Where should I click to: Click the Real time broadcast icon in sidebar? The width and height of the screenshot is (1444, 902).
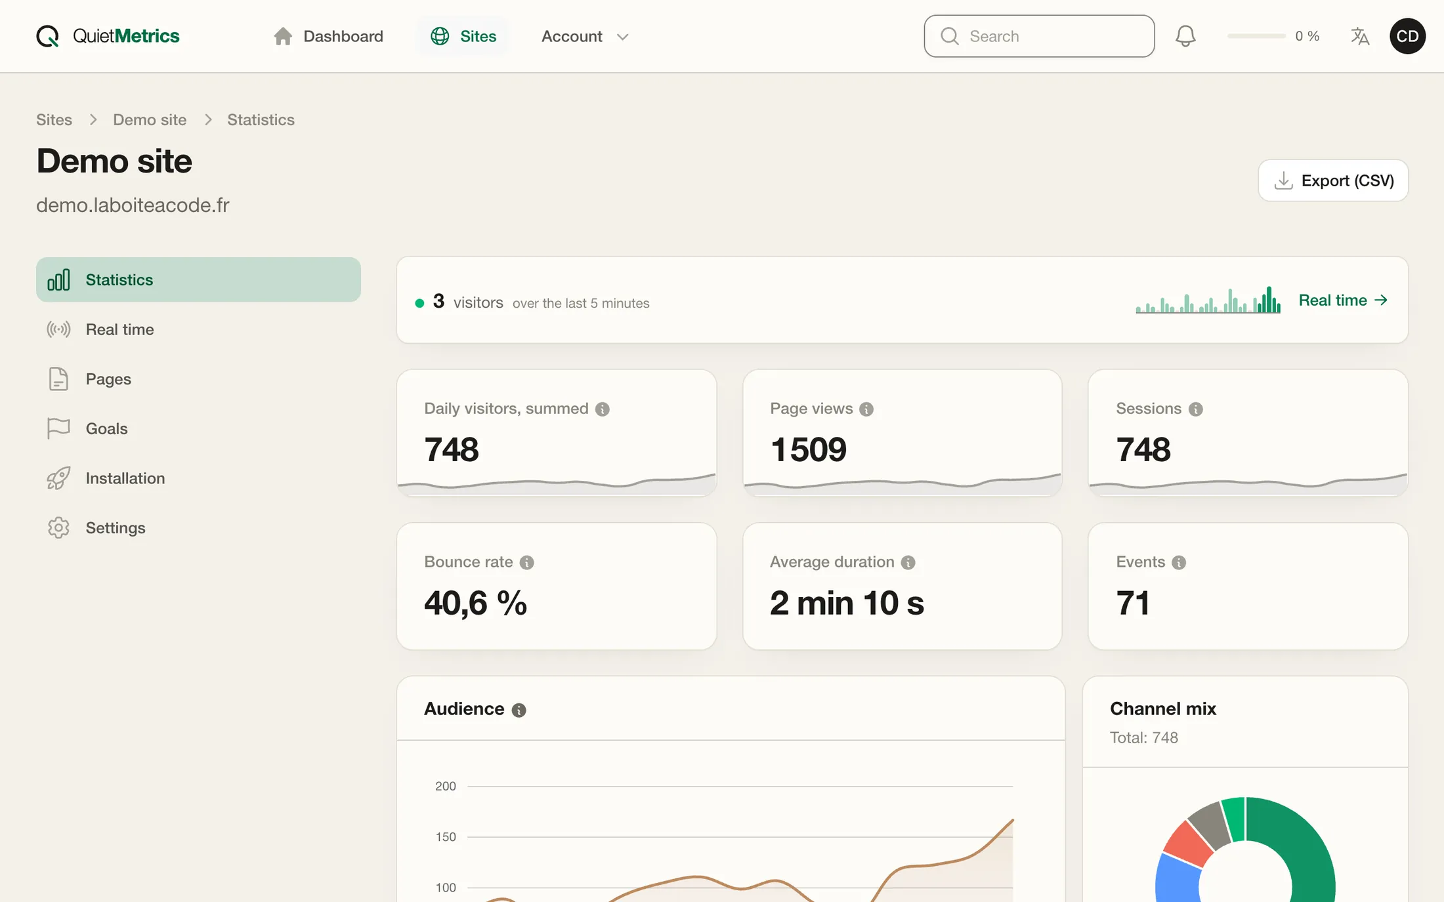click(x=58, y=329)
